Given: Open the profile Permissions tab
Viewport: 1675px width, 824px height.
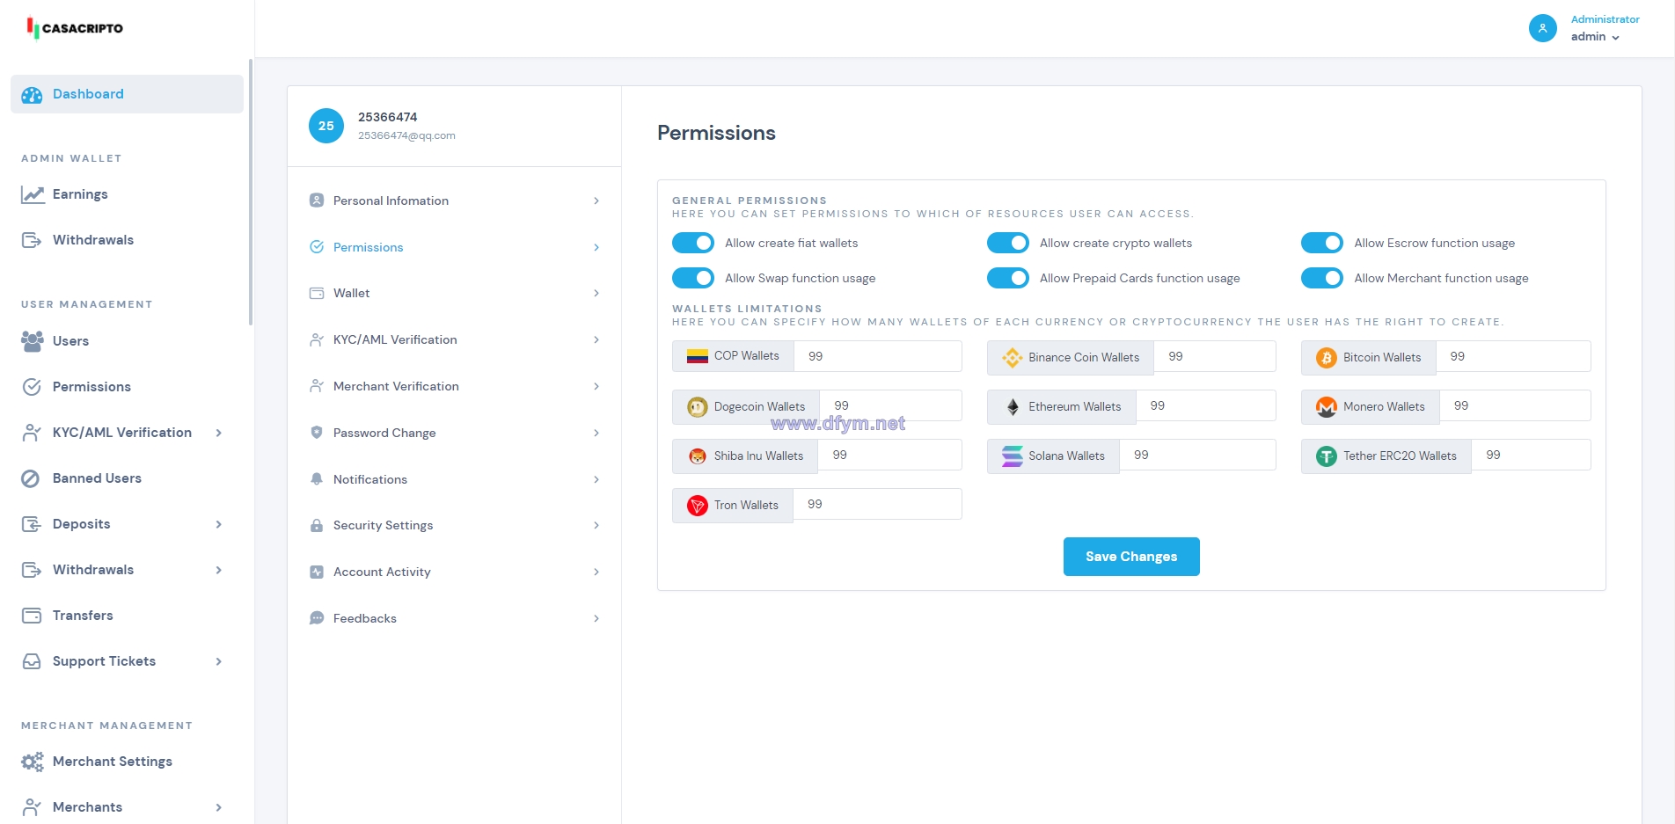Looking at the screenshot, I should 454,247.
